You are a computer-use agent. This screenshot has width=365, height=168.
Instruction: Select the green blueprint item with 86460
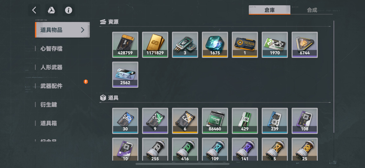(215, 121)
